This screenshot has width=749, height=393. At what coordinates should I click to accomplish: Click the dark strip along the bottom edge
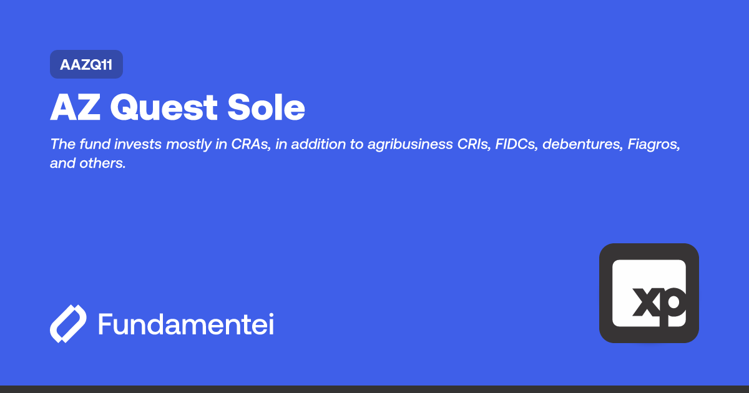coord(374,389)
